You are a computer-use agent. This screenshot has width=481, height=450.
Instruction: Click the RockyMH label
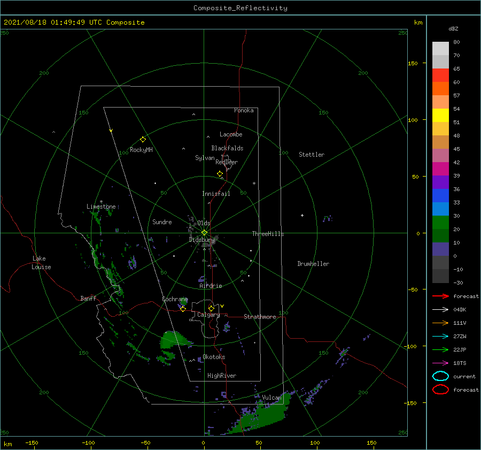(141, 150)
